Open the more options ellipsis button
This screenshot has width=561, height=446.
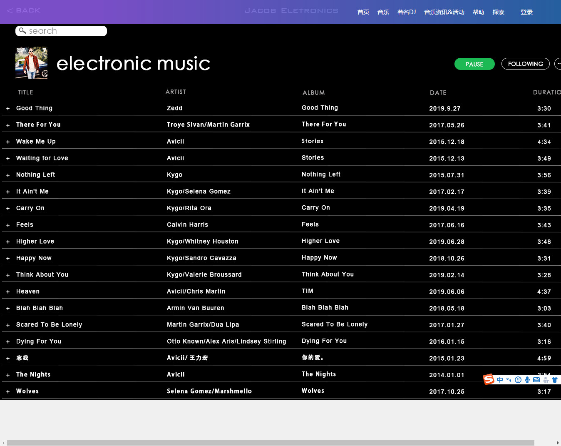point(558,64)
